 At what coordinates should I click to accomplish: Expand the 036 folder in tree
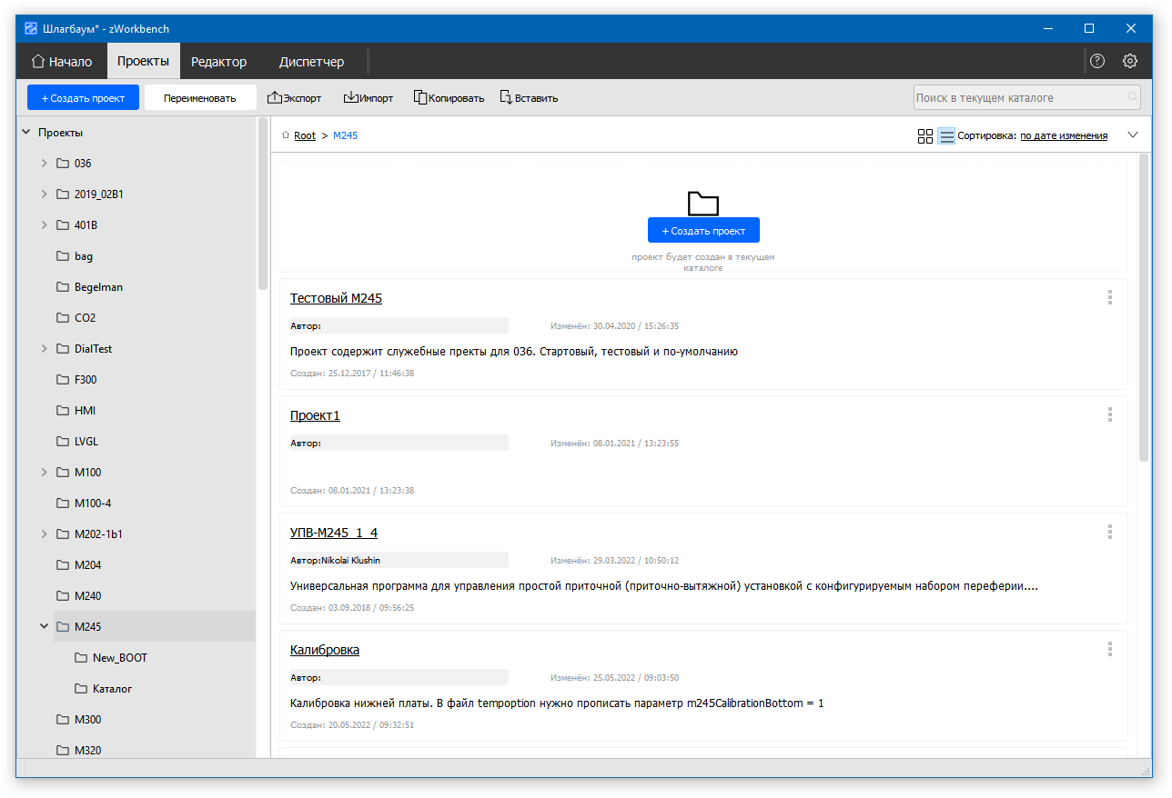pos(44,164)
